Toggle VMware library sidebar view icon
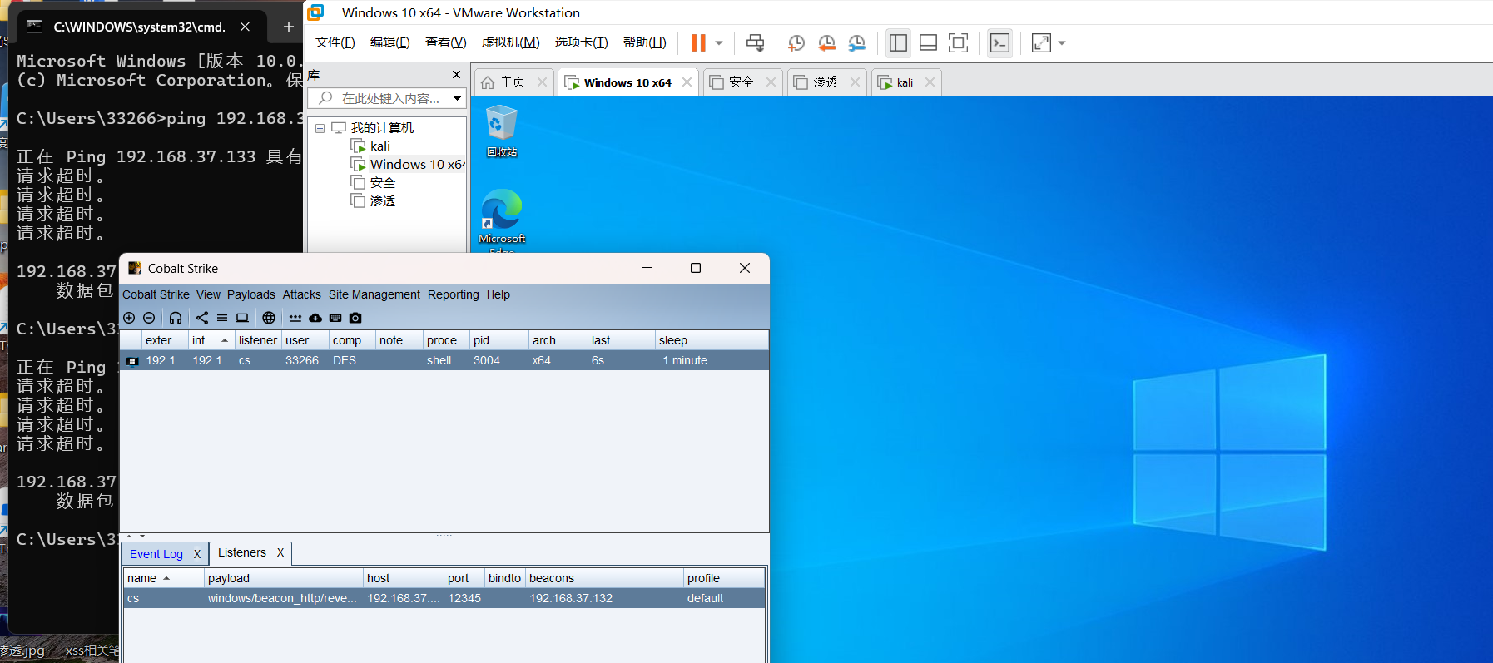This screenshot has width=1493, height=663. coord(898,42)
